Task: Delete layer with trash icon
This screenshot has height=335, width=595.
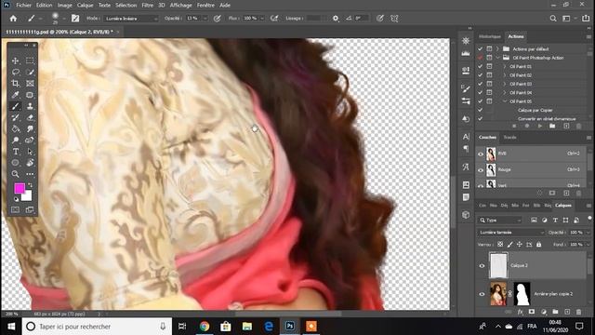Action: 578,312
